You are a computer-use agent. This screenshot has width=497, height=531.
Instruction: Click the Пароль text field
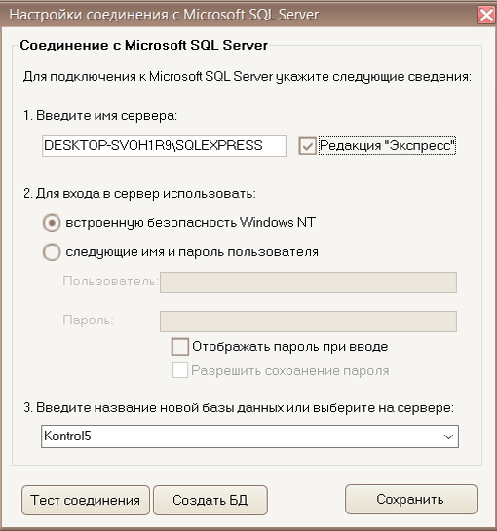(x=308, y=322)
